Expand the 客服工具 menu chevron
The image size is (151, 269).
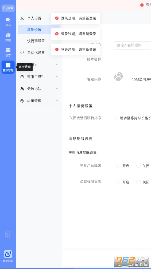pos(57,77)
